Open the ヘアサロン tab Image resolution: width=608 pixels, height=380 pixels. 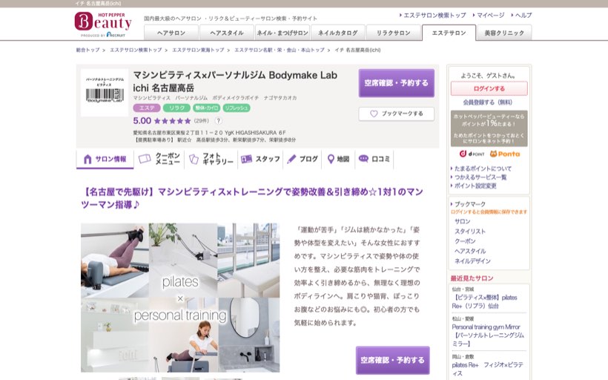tap(171, 33)
